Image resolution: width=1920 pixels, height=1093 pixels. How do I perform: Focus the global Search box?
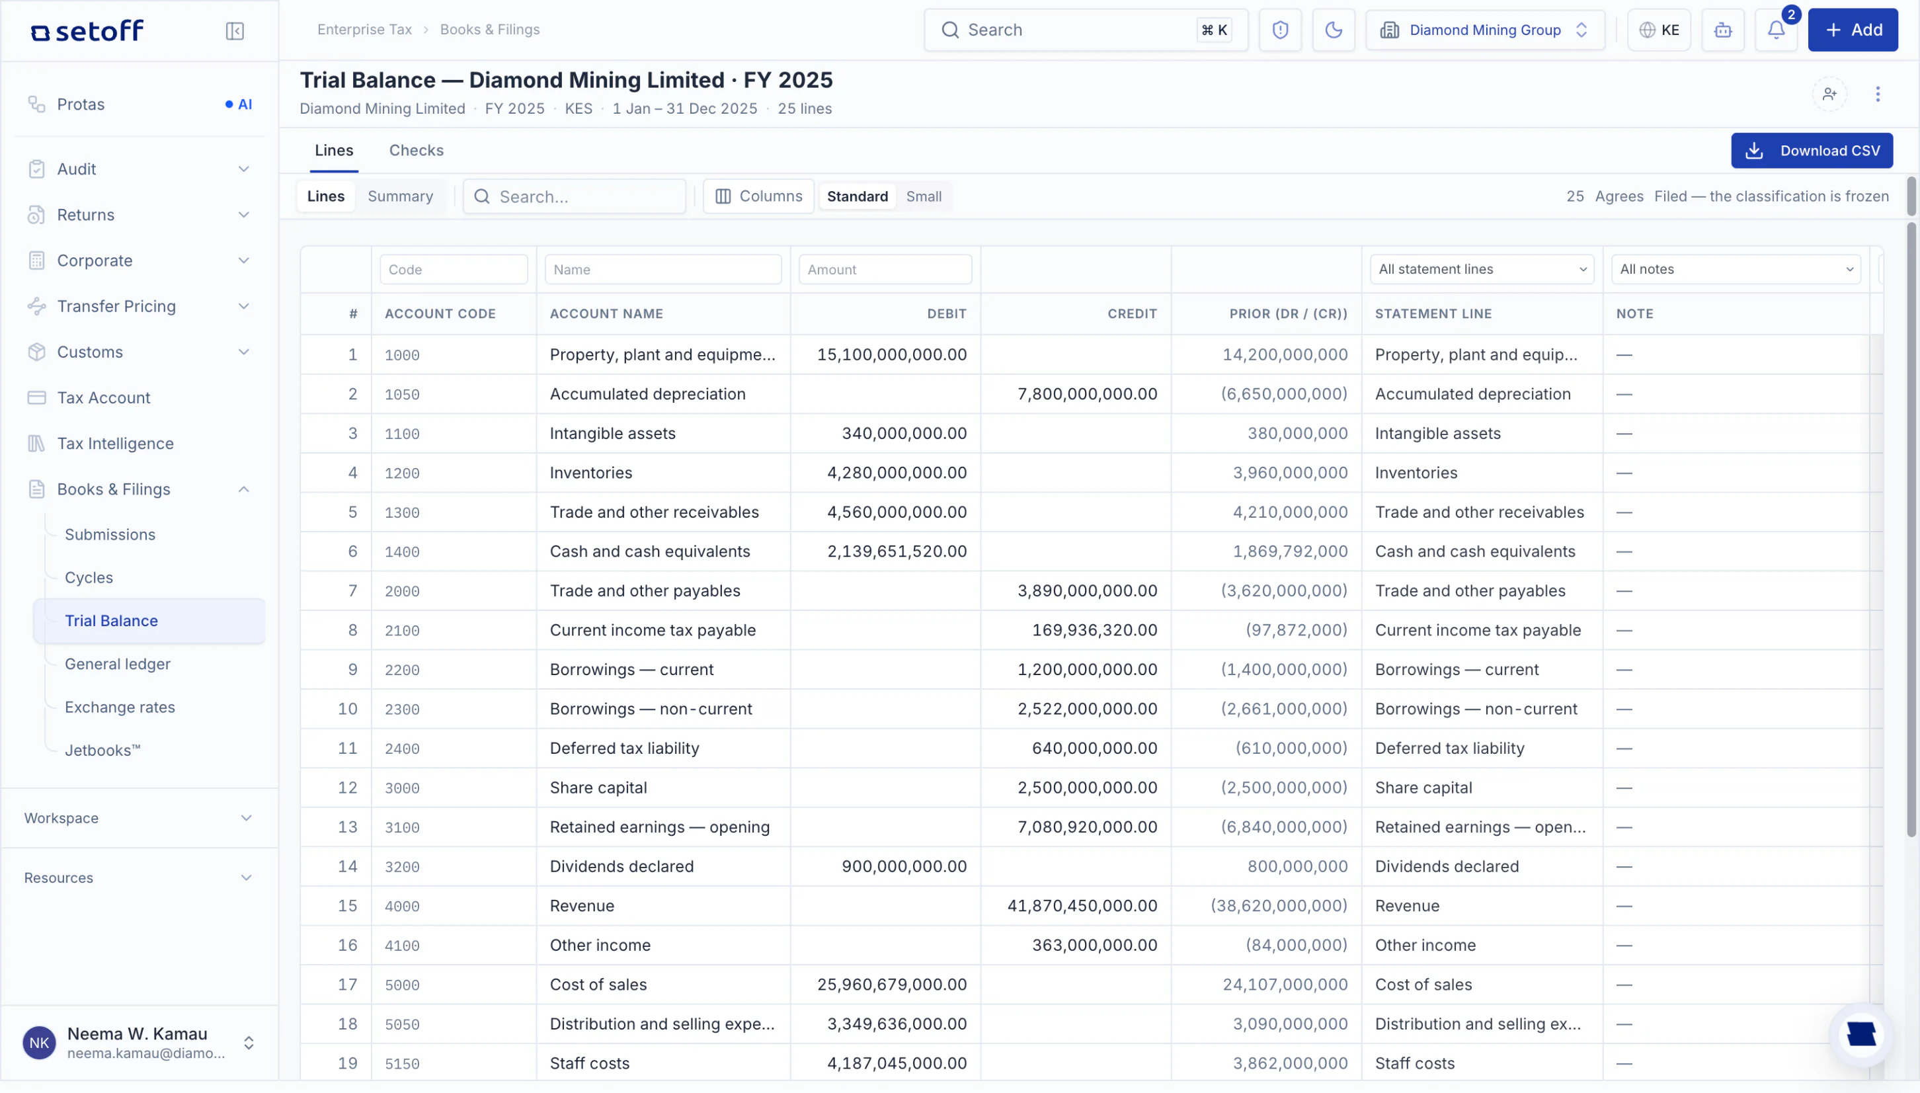(1086, 30)
